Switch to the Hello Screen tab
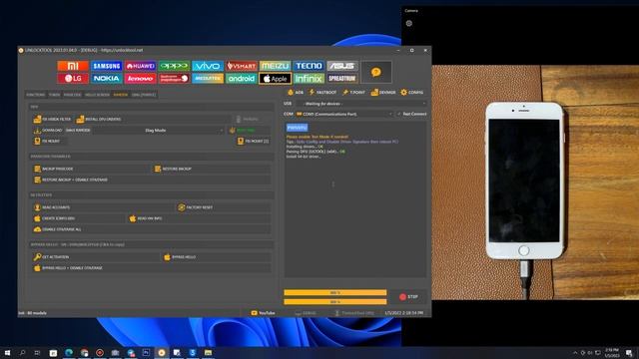 [97, 95]
